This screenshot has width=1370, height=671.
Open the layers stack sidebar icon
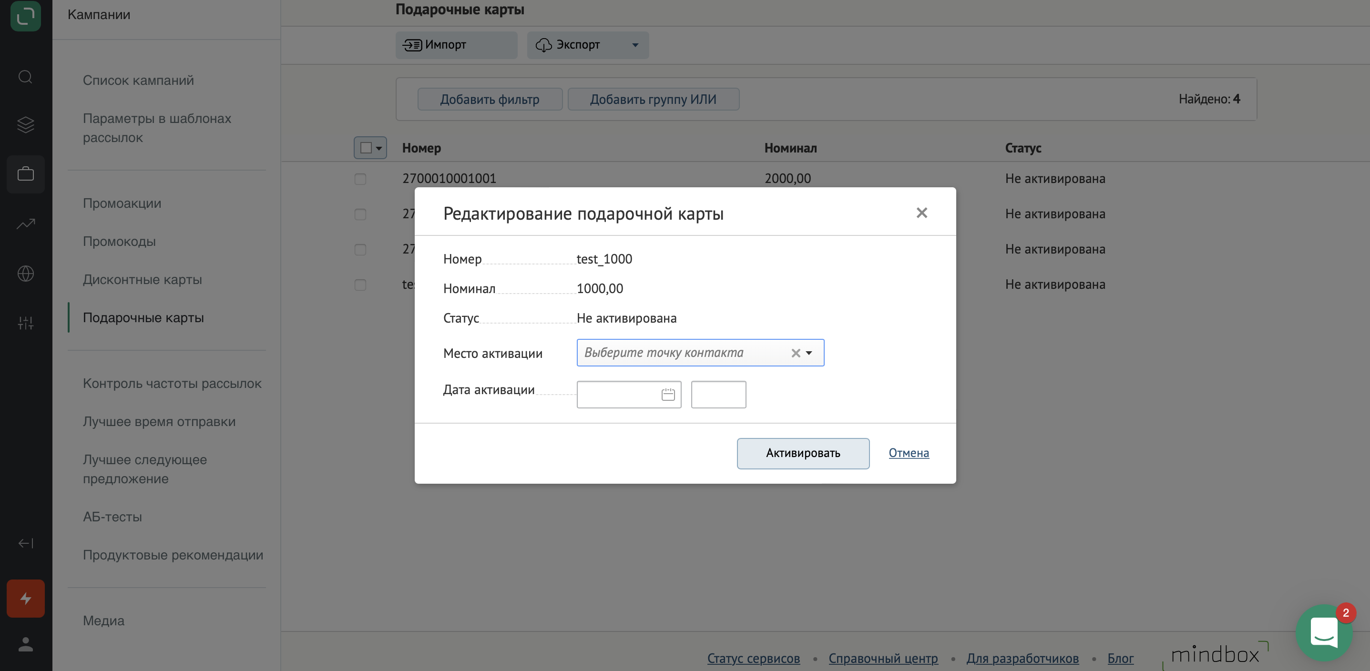pyautogui.click(x=26, y=125)
